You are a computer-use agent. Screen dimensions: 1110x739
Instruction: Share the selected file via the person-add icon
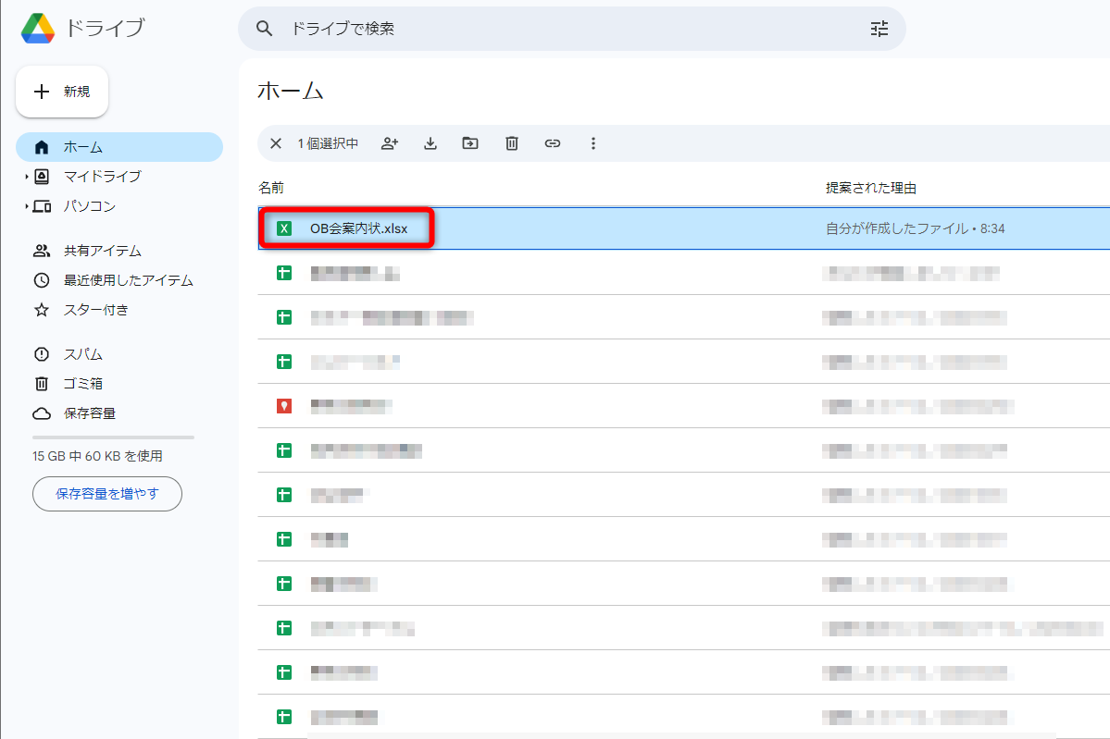coord(390,143)
